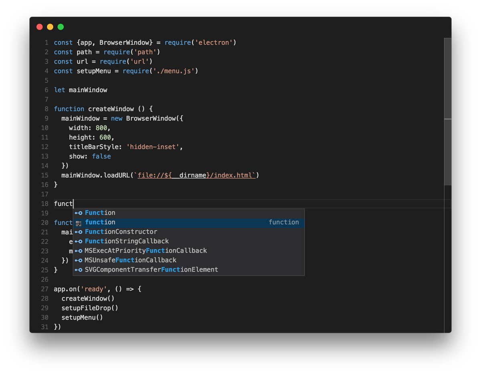Image resolution: width=481 pixels, height=375 pixels.
Task: Click the width value 800
Action: 101,128
